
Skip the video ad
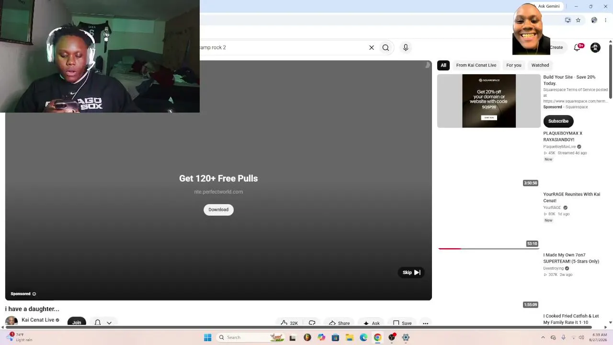411,273
